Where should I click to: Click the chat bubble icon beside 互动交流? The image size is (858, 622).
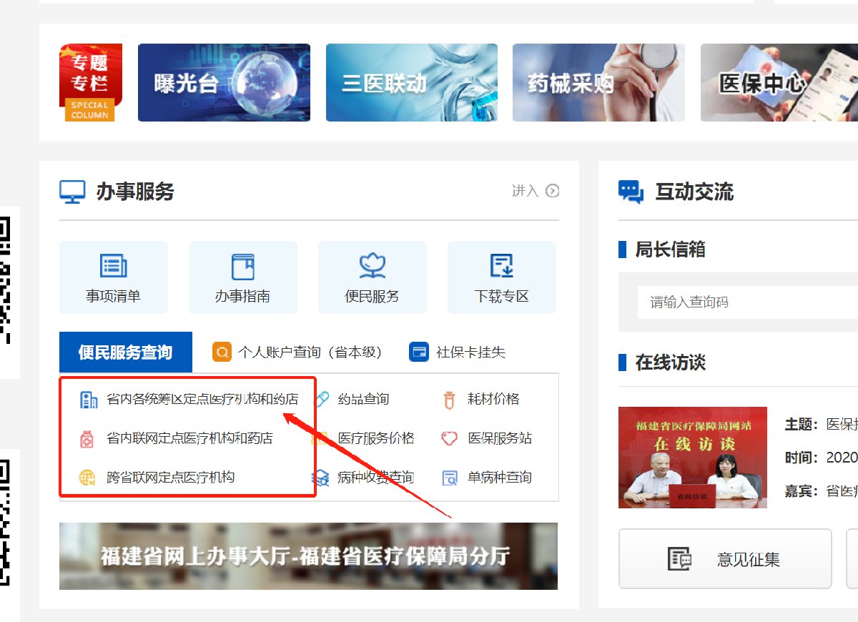tap(631, 192)
